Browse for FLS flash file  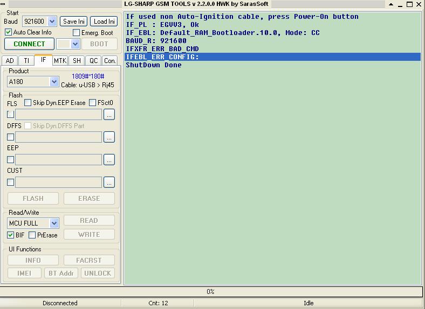coord(109,115)
